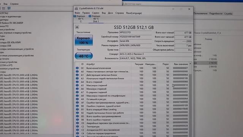This screenshot has width=243, height=137.
Task: Click the Возможности S.M.A.R.T. field
Action: [156, 58]
